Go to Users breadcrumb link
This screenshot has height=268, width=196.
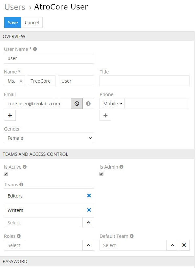[x=15, y=7]
